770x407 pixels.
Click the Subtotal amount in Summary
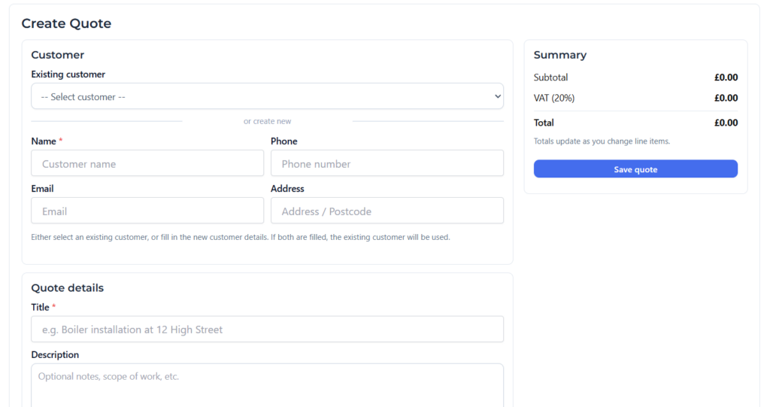click(726, 77)
